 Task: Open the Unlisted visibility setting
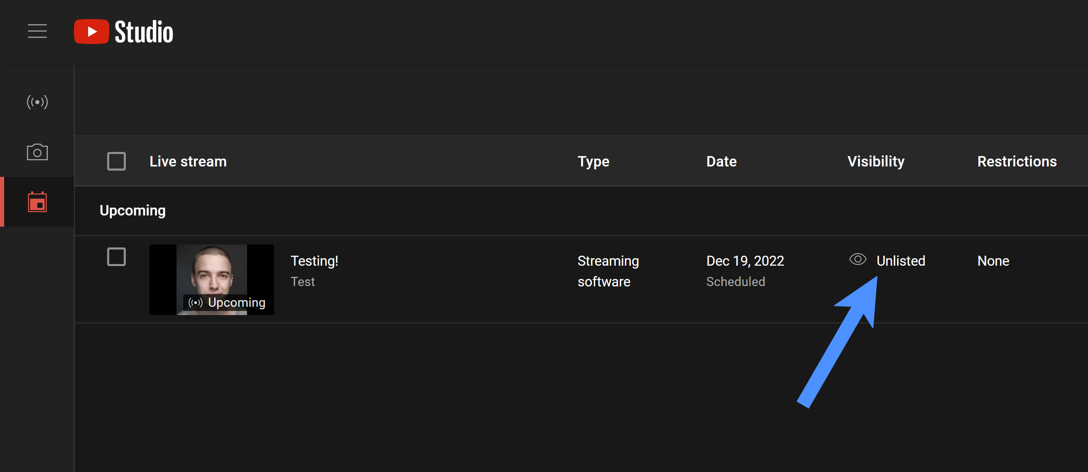coord(900,261)
